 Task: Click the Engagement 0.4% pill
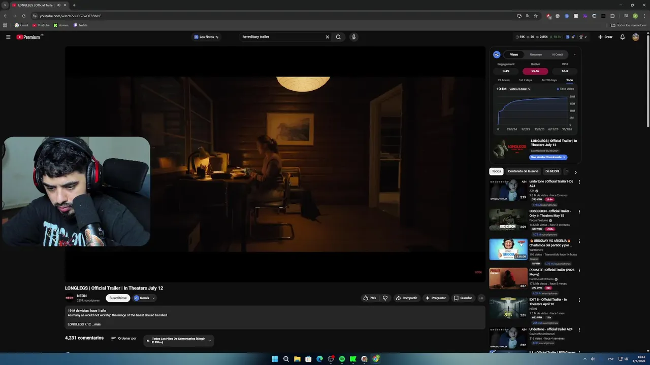pos(506,71)
